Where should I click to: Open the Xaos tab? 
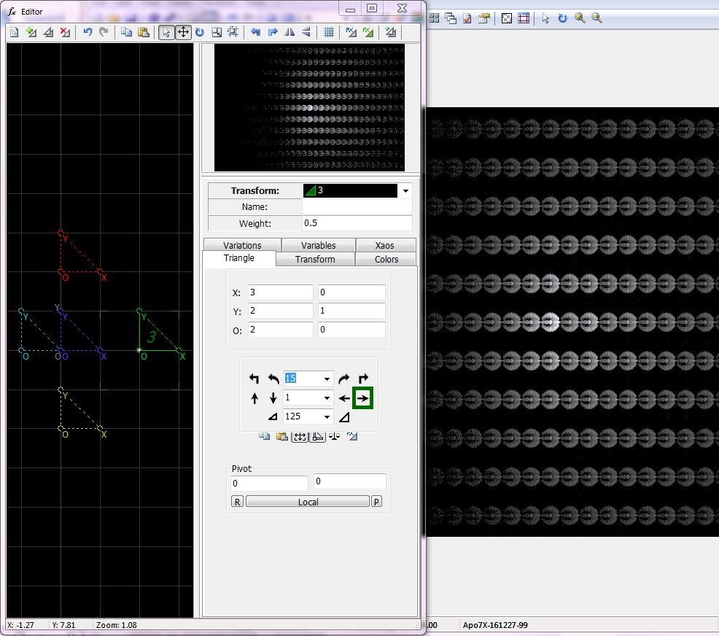[384, 245]
